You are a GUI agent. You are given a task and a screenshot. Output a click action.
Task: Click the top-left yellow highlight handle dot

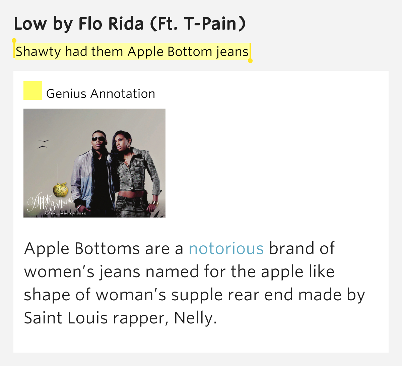(14, 41)
